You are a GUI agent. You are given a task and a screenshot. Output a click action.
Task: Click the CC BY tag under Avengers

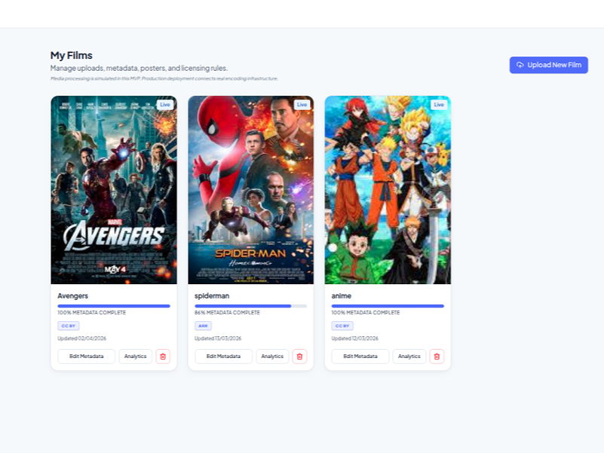(x=68, y=326)
